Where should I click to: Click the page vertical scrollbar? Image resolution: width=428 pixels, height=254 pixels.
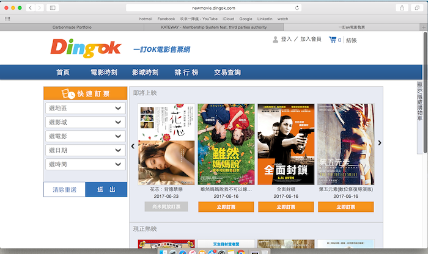(425, 93)
